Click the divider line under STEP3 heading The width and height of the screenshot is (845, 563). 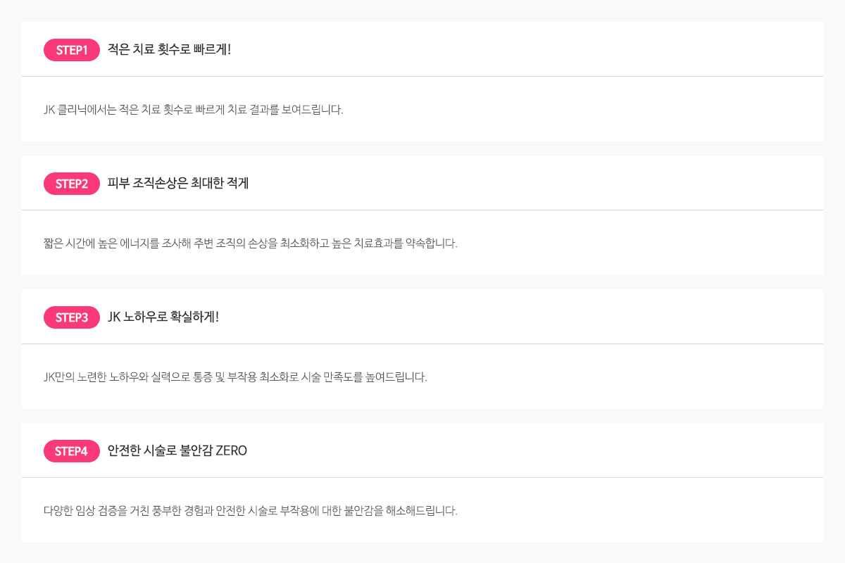(x=423, y=343)
